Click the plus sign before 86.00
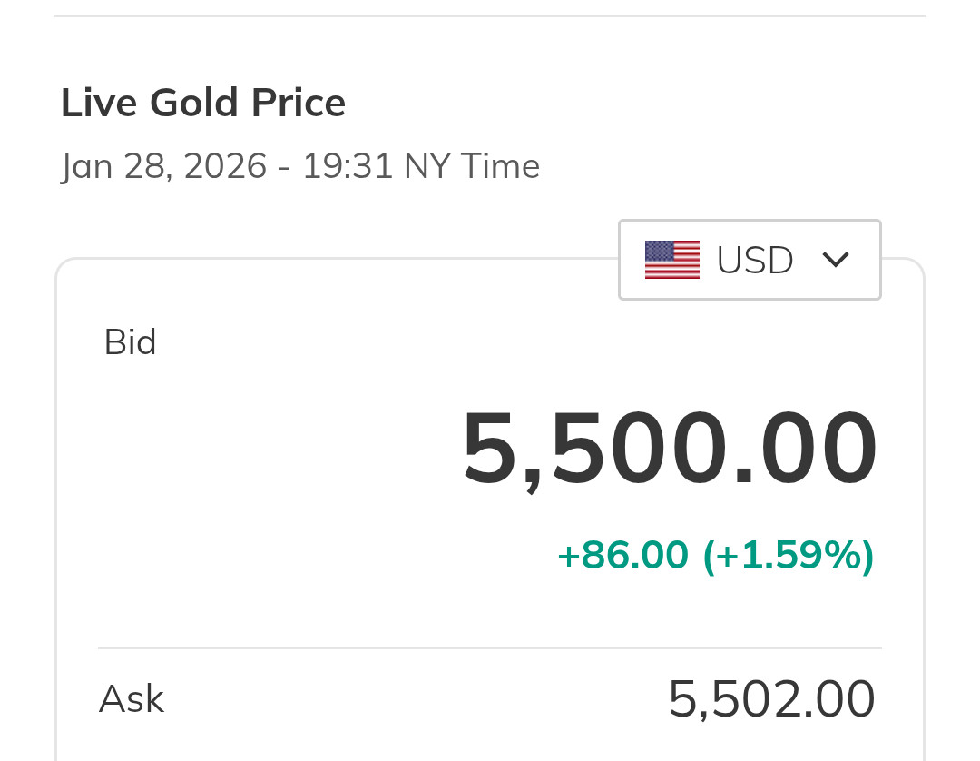Screen dimensions: 980x761 coord(568,555)
